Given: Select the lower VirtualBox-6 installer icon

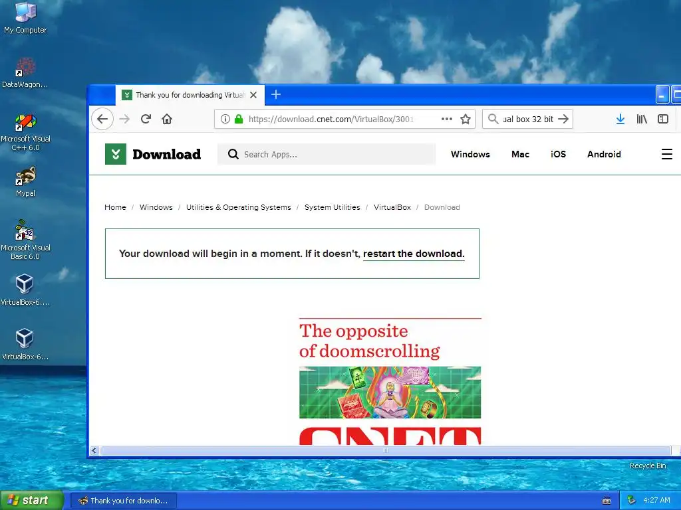Looking at the screenshot, I should [x=25, y=345].
